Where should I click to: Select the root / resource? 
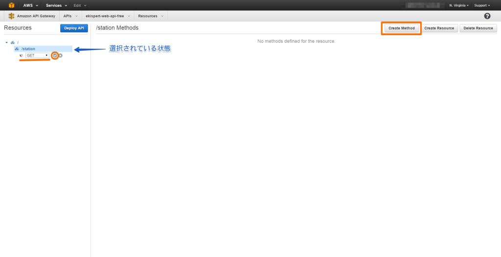pyautogui.click(x=18, y=42)
